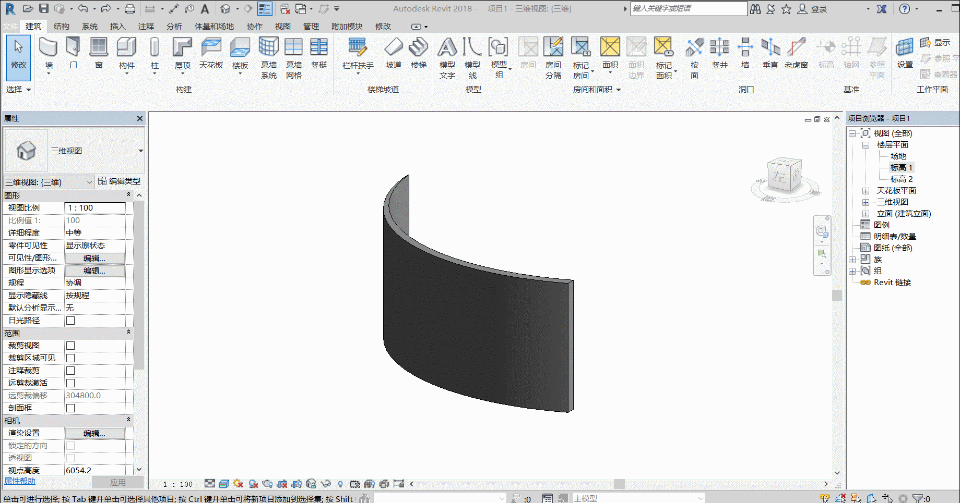Screen dimensions: 960x503
Task: Expand the 天花板平面 tree node
Action: [866, 191]
